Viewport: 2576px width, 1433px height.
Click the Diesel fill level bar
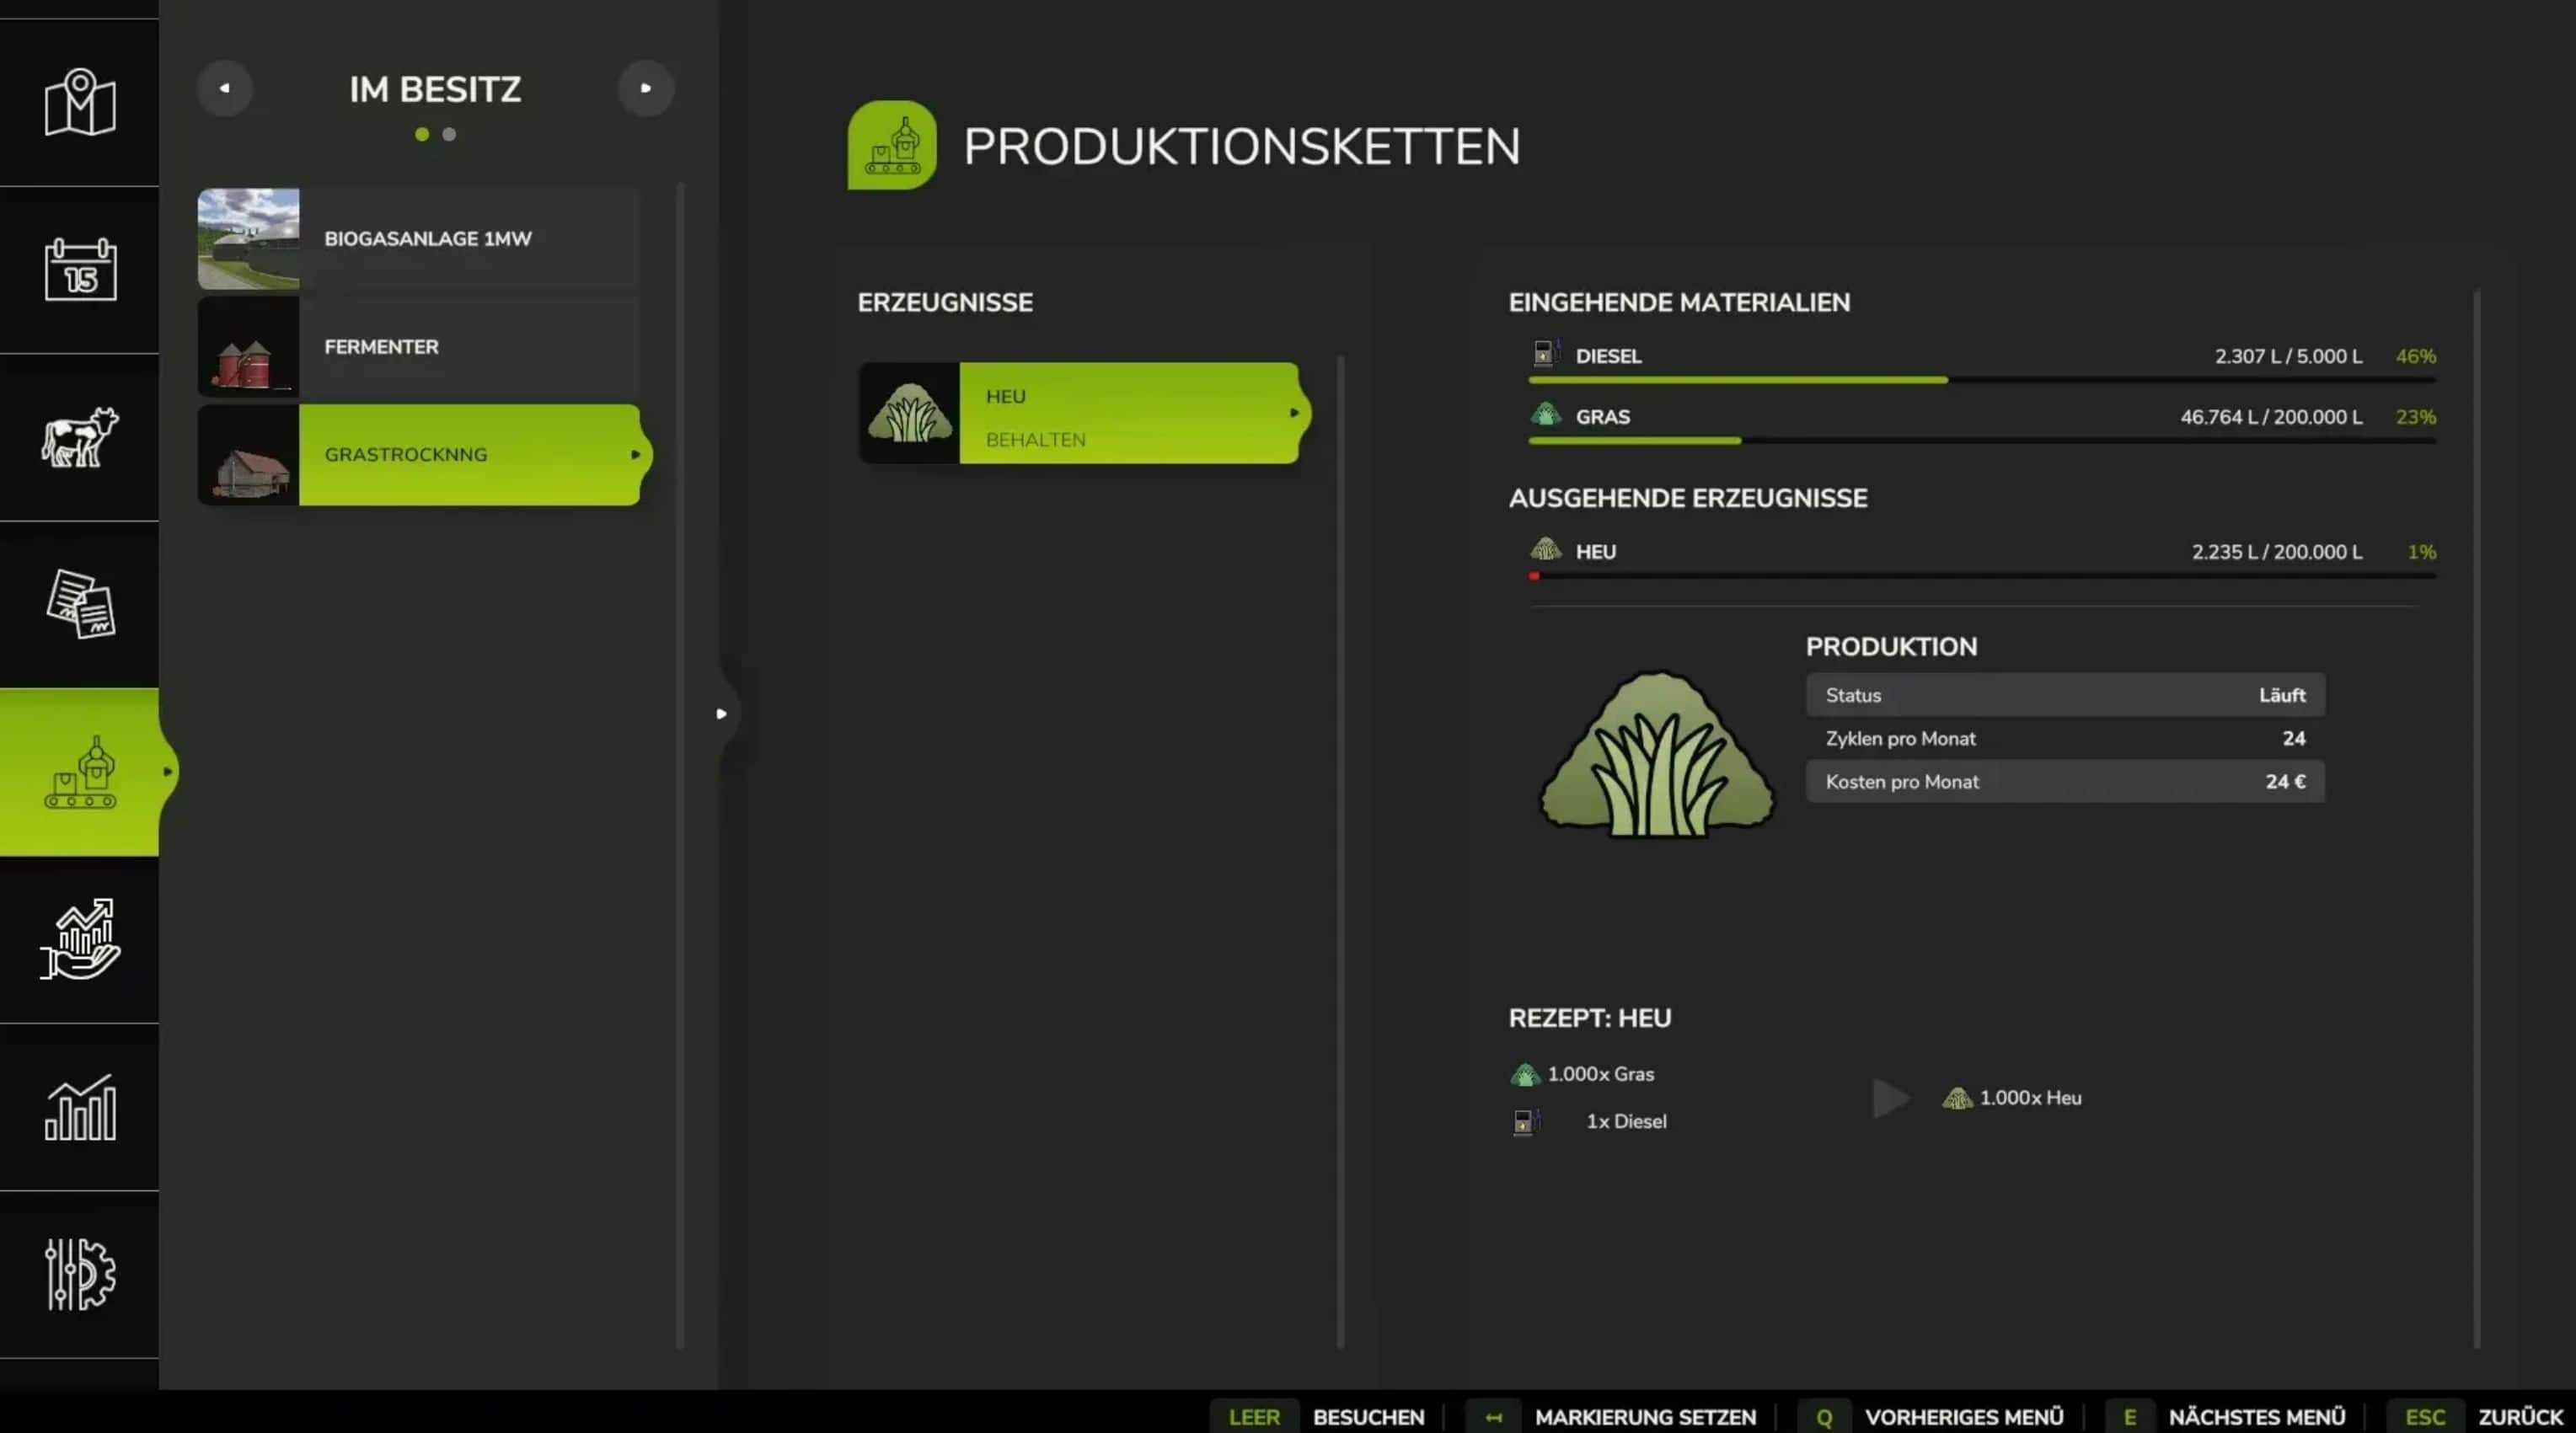point(1981,380)
